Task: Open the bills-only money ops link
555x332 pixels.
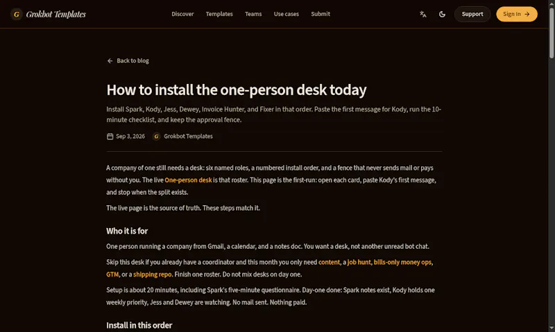Action: [402, 262]
